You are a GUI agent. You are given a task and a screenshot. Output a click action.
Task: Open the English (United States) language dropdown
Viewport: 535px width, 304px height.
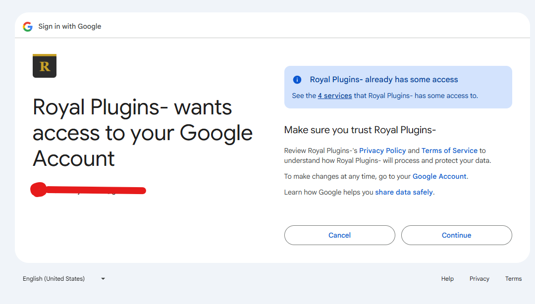click(64, 279)
